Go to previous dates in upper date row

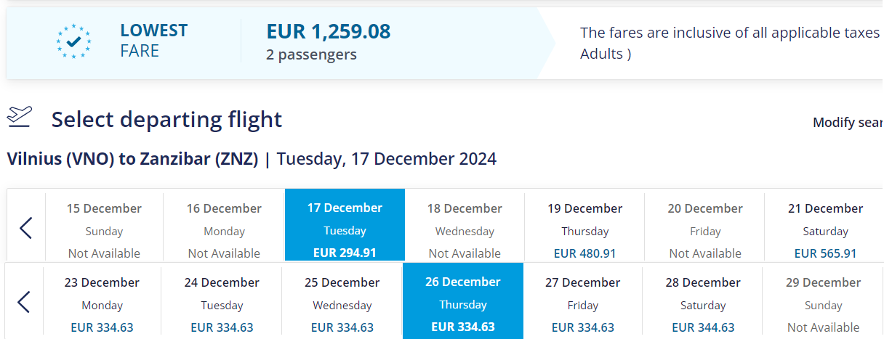tap(25, 228)
